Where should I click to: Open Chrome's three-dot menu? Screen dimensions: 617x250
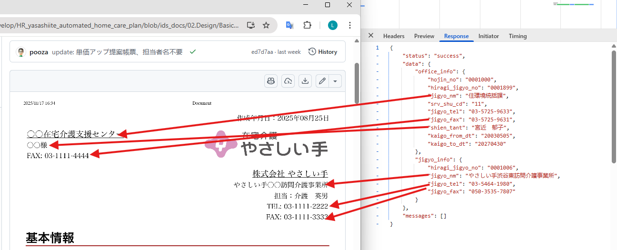click(350, 25)
